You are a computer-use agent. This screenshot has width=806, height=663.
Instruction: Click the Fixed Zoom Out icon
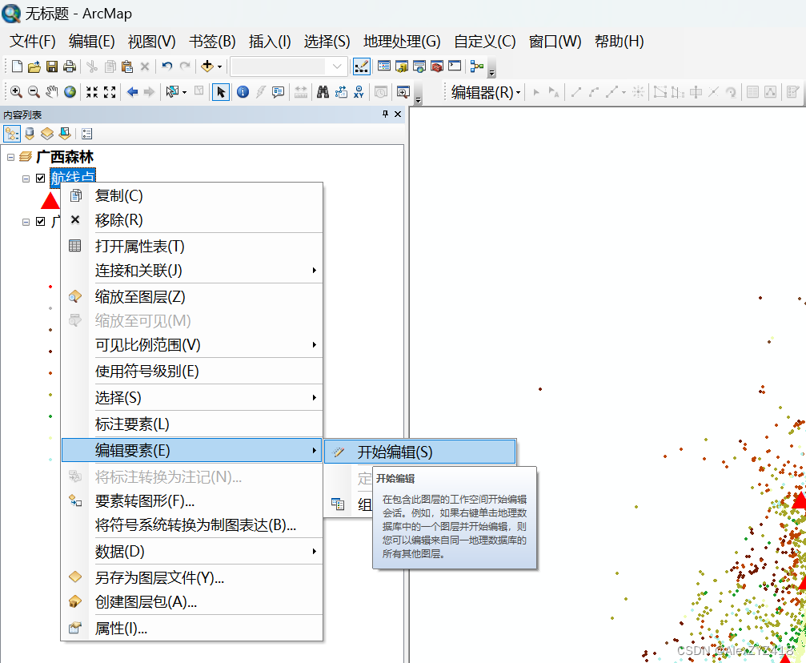(x=110, y=91)
